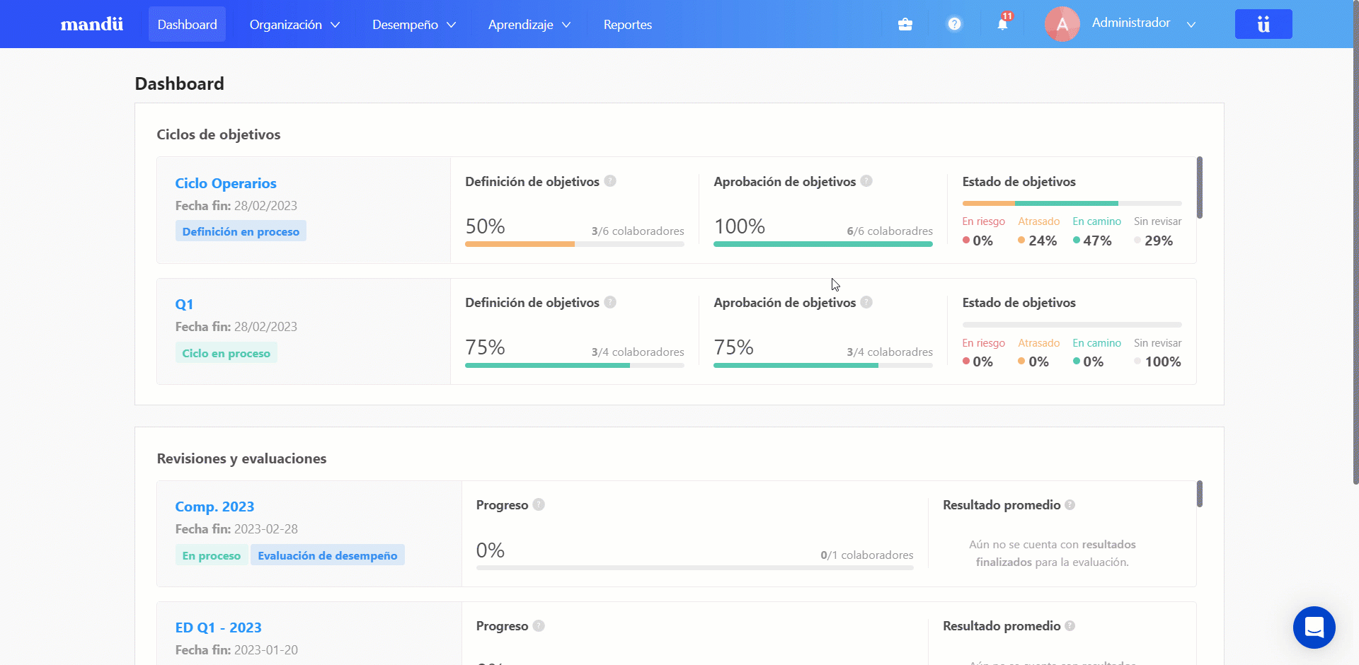Image resolution: width=1359 pixels, height=665 pixels.
Task: Click the Definición en proceso status tag
Action: [241, 231]
